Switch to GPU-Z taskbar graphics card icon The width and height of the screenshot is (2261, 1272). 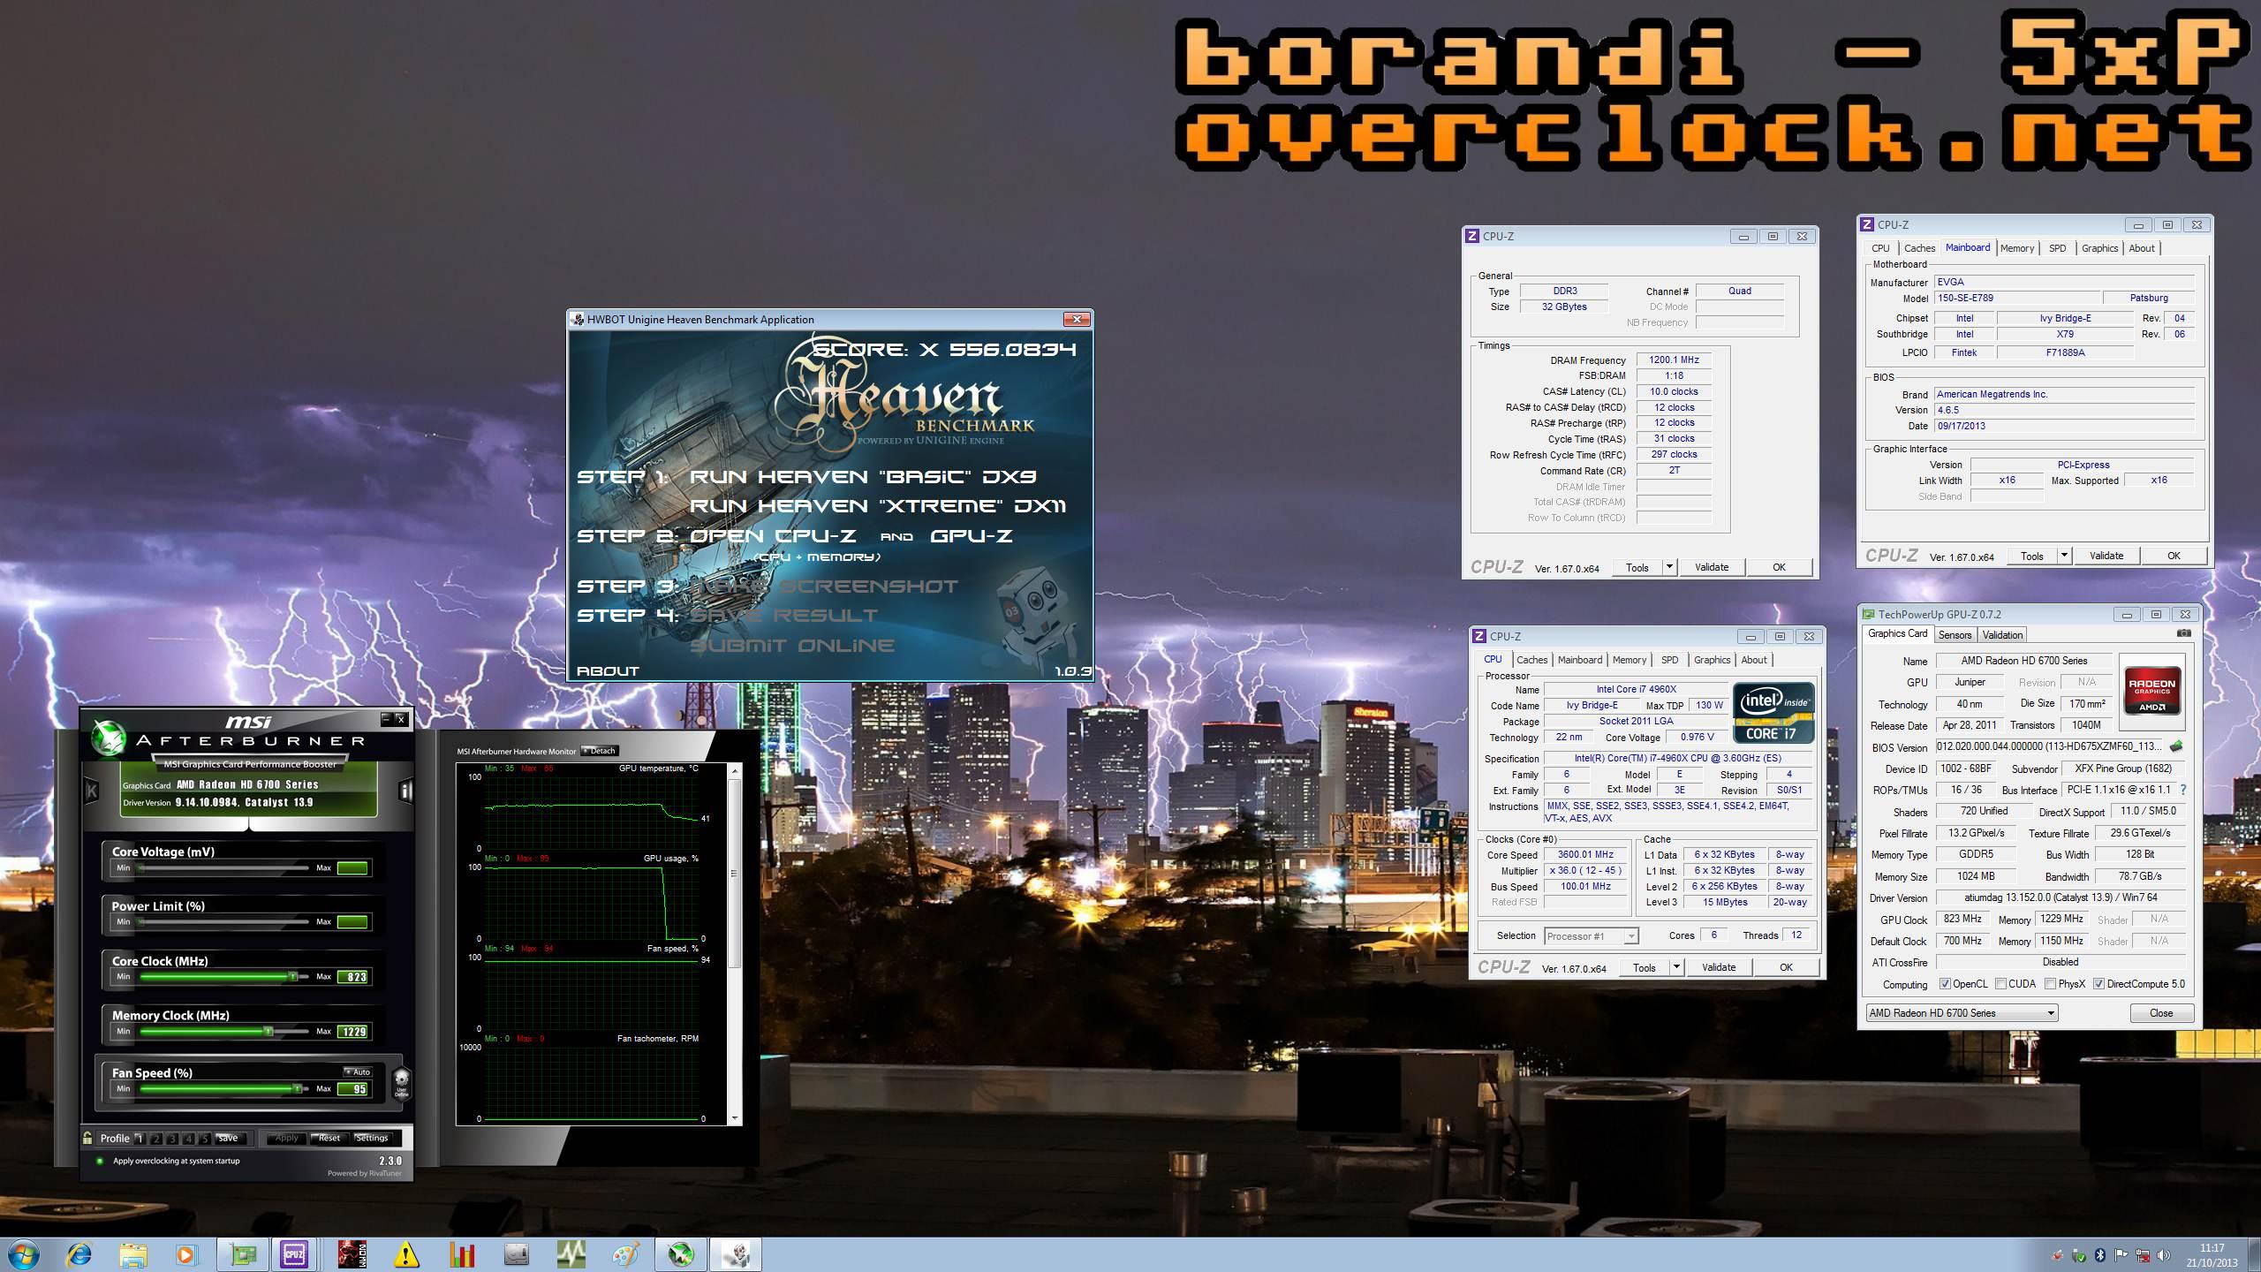point(243,1254)
